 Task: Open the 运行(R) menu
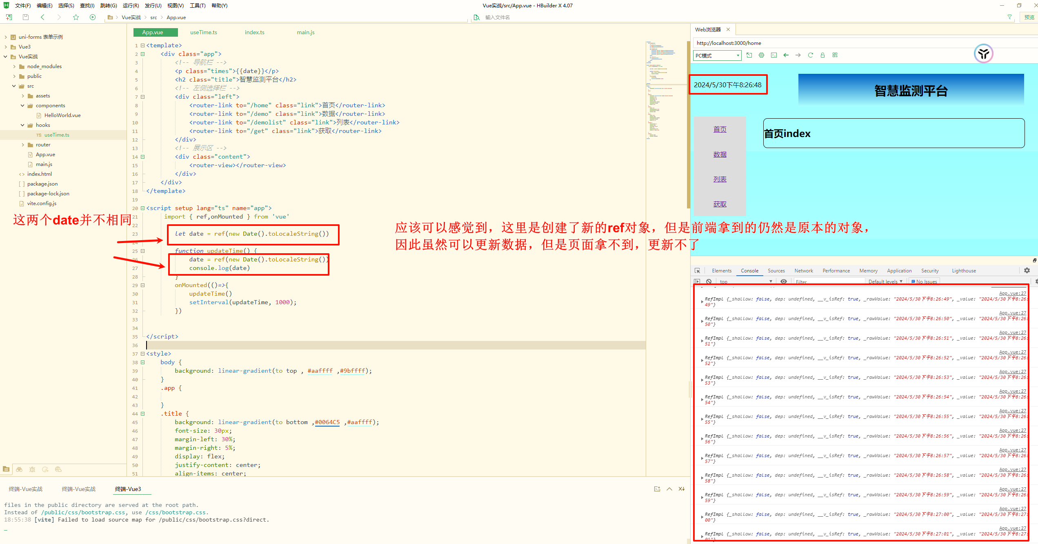point(131,5)
